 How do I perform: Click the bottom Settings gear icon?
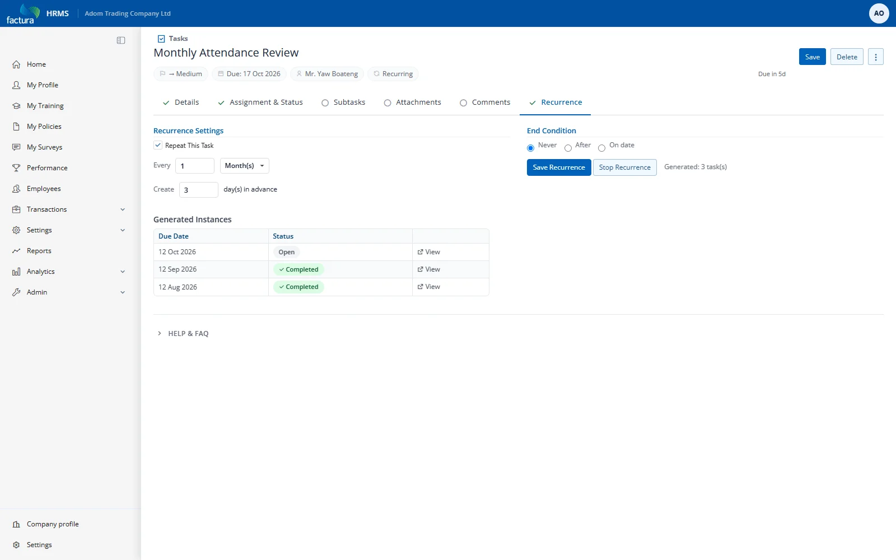coord(16,545)
